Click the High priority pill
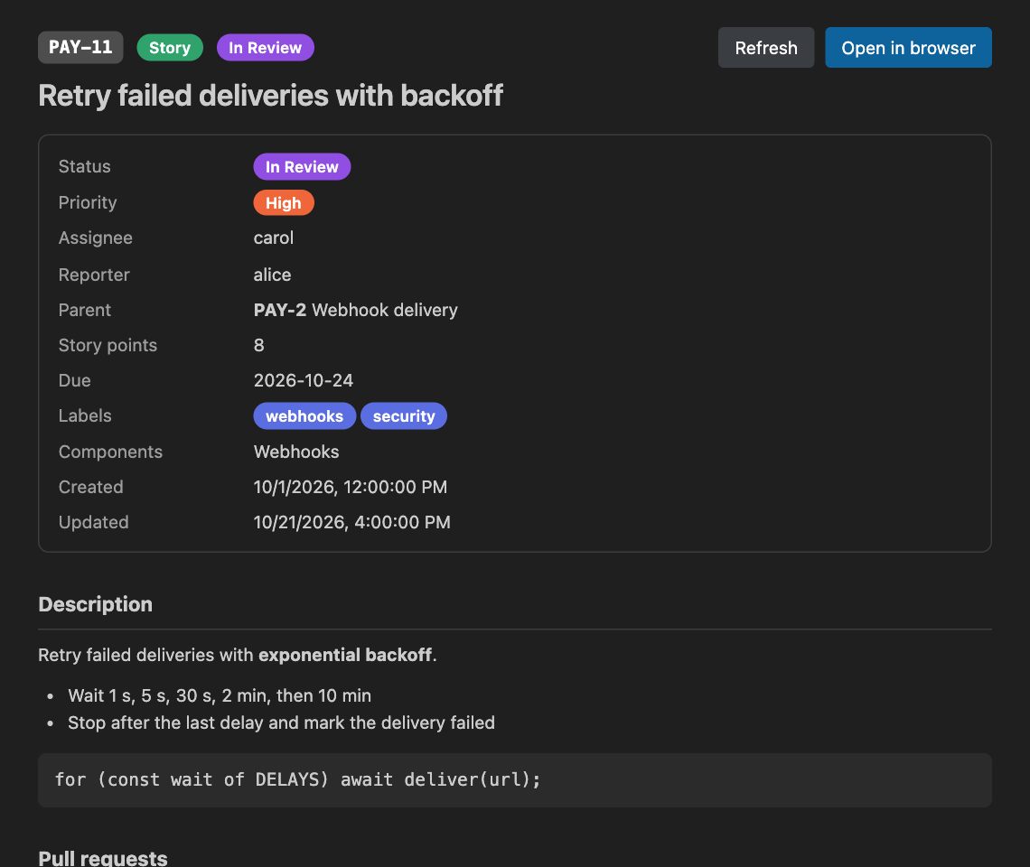 (x=284, y=203)
